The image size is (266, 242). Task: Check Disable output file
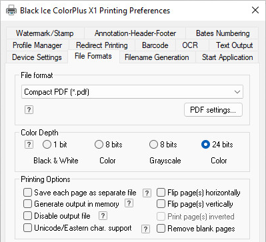tap(27, 216)
